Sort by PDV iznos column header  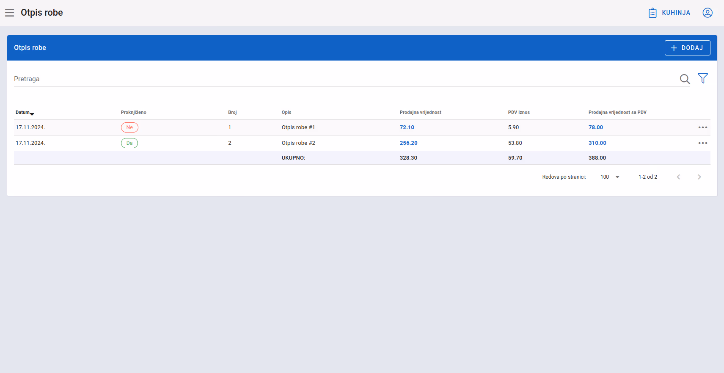pos(519,112)
